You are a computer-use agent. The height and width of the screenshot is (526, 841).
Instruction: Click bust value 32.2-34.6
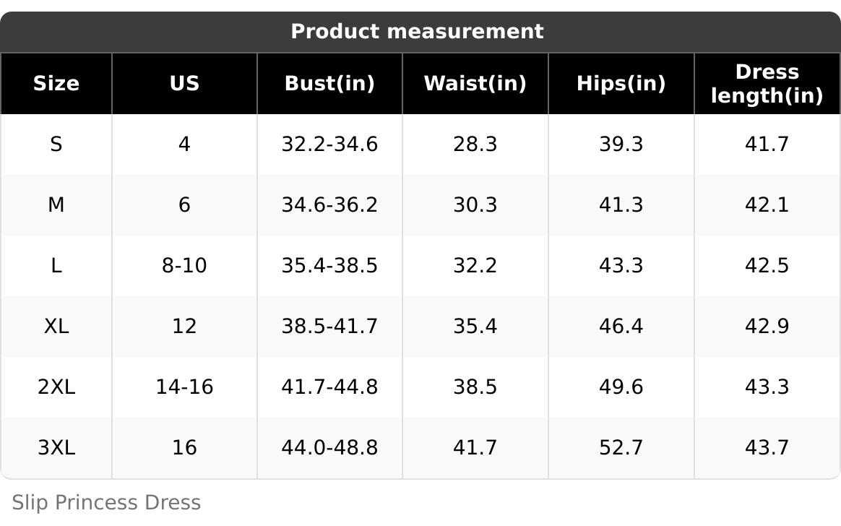pos(330,145)
